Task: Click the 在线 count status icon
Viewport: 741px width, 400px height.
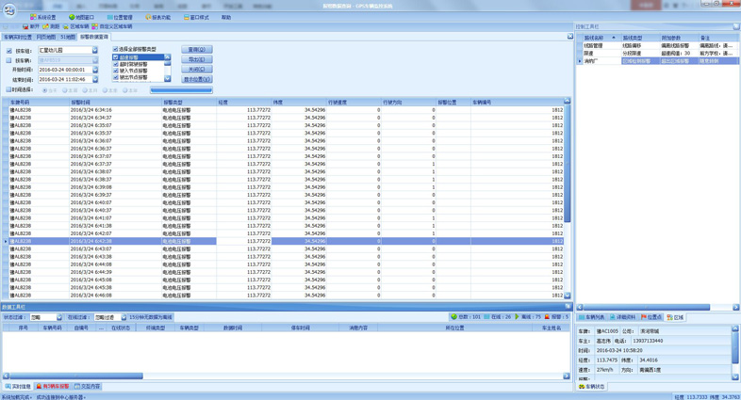Action: [486, 317]
